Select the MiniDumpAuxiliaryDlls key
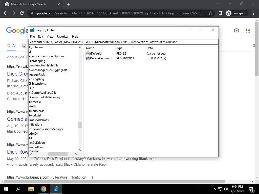 42,93
